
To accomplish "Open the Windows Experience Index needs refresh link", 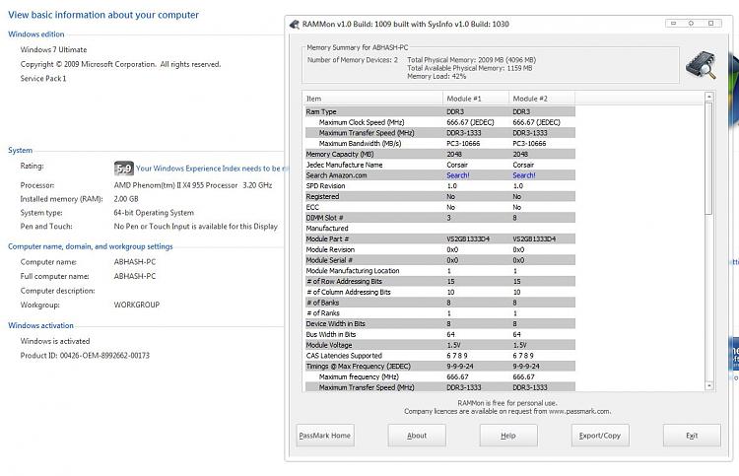I will pyautogui.click(x=212, y=169).
